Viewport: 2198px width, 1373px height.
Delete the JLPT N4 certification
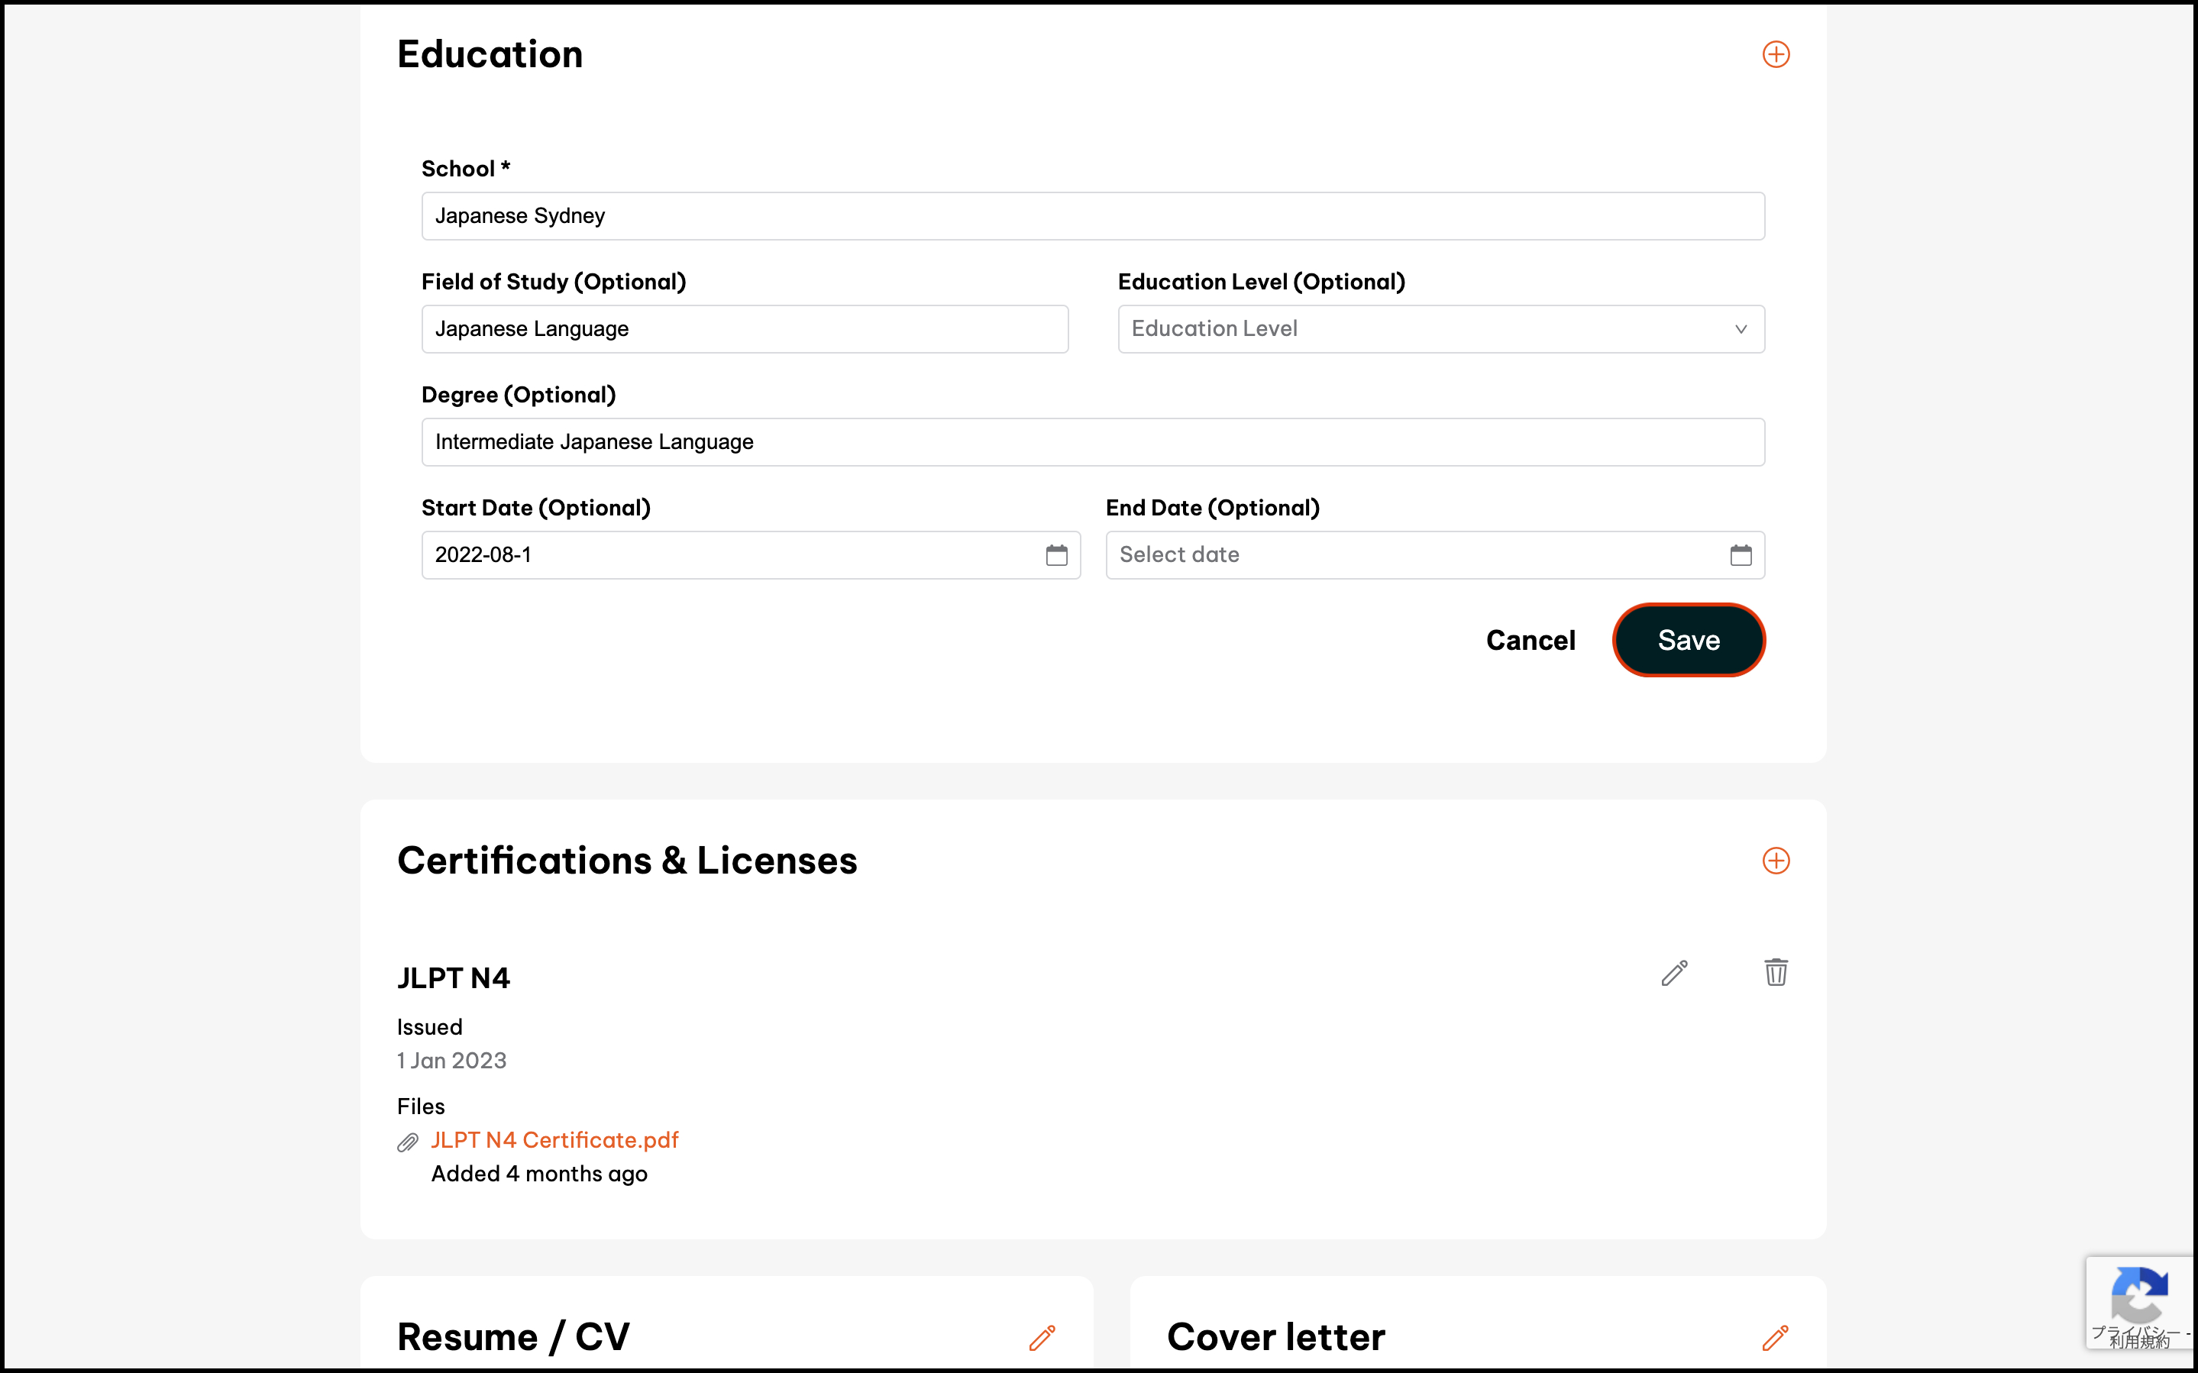(x=1775, y=973)
